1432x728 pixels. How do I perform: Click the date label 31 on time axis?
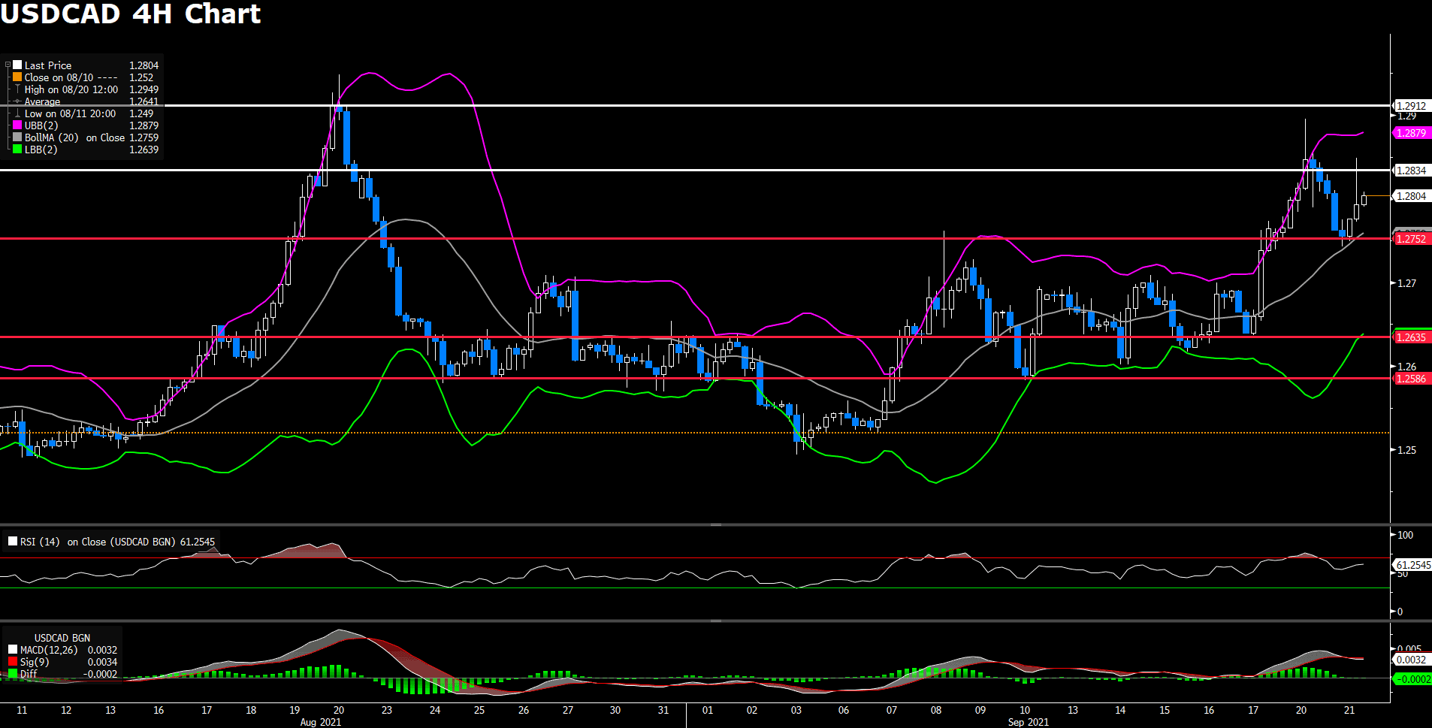pyautogui.click(x=663, y=710)
